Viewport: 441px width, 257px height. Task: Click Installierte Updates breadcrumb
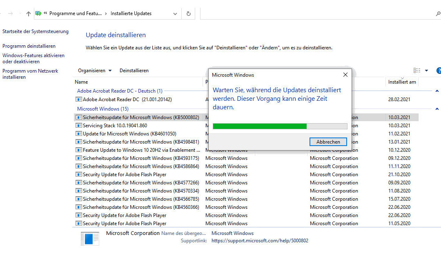click(131, 13)
